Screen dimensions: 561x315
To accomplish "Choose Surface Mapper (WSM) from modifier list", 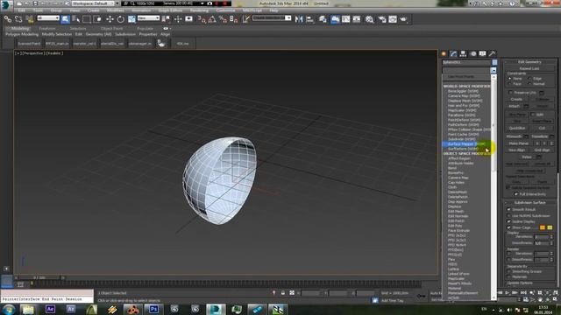I will [466, 143].
